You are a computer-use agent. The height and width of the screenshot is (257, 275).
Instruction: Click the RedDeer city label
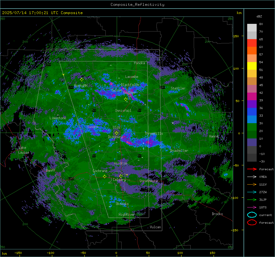pos(130,93)
